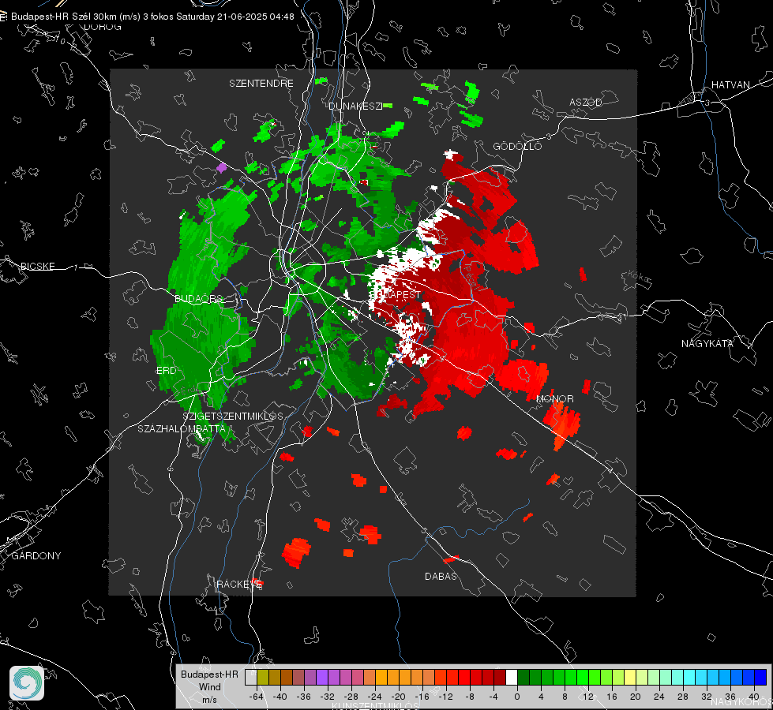This screenshot has height=710, width=773.
Task: Click the light grey swatch at the legend's left end
Action: [x=251, y=678]
